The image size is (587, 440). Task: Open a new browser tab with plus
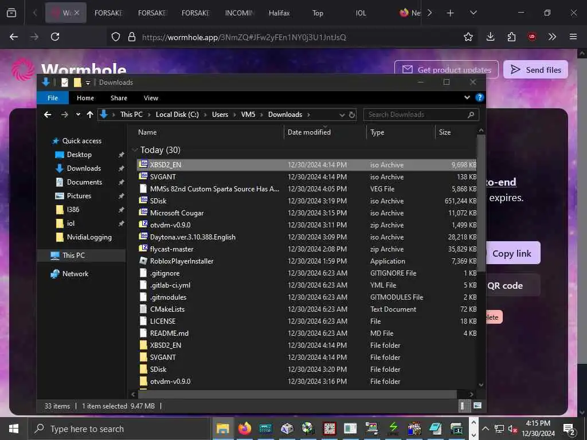click(x=451, y=13)
